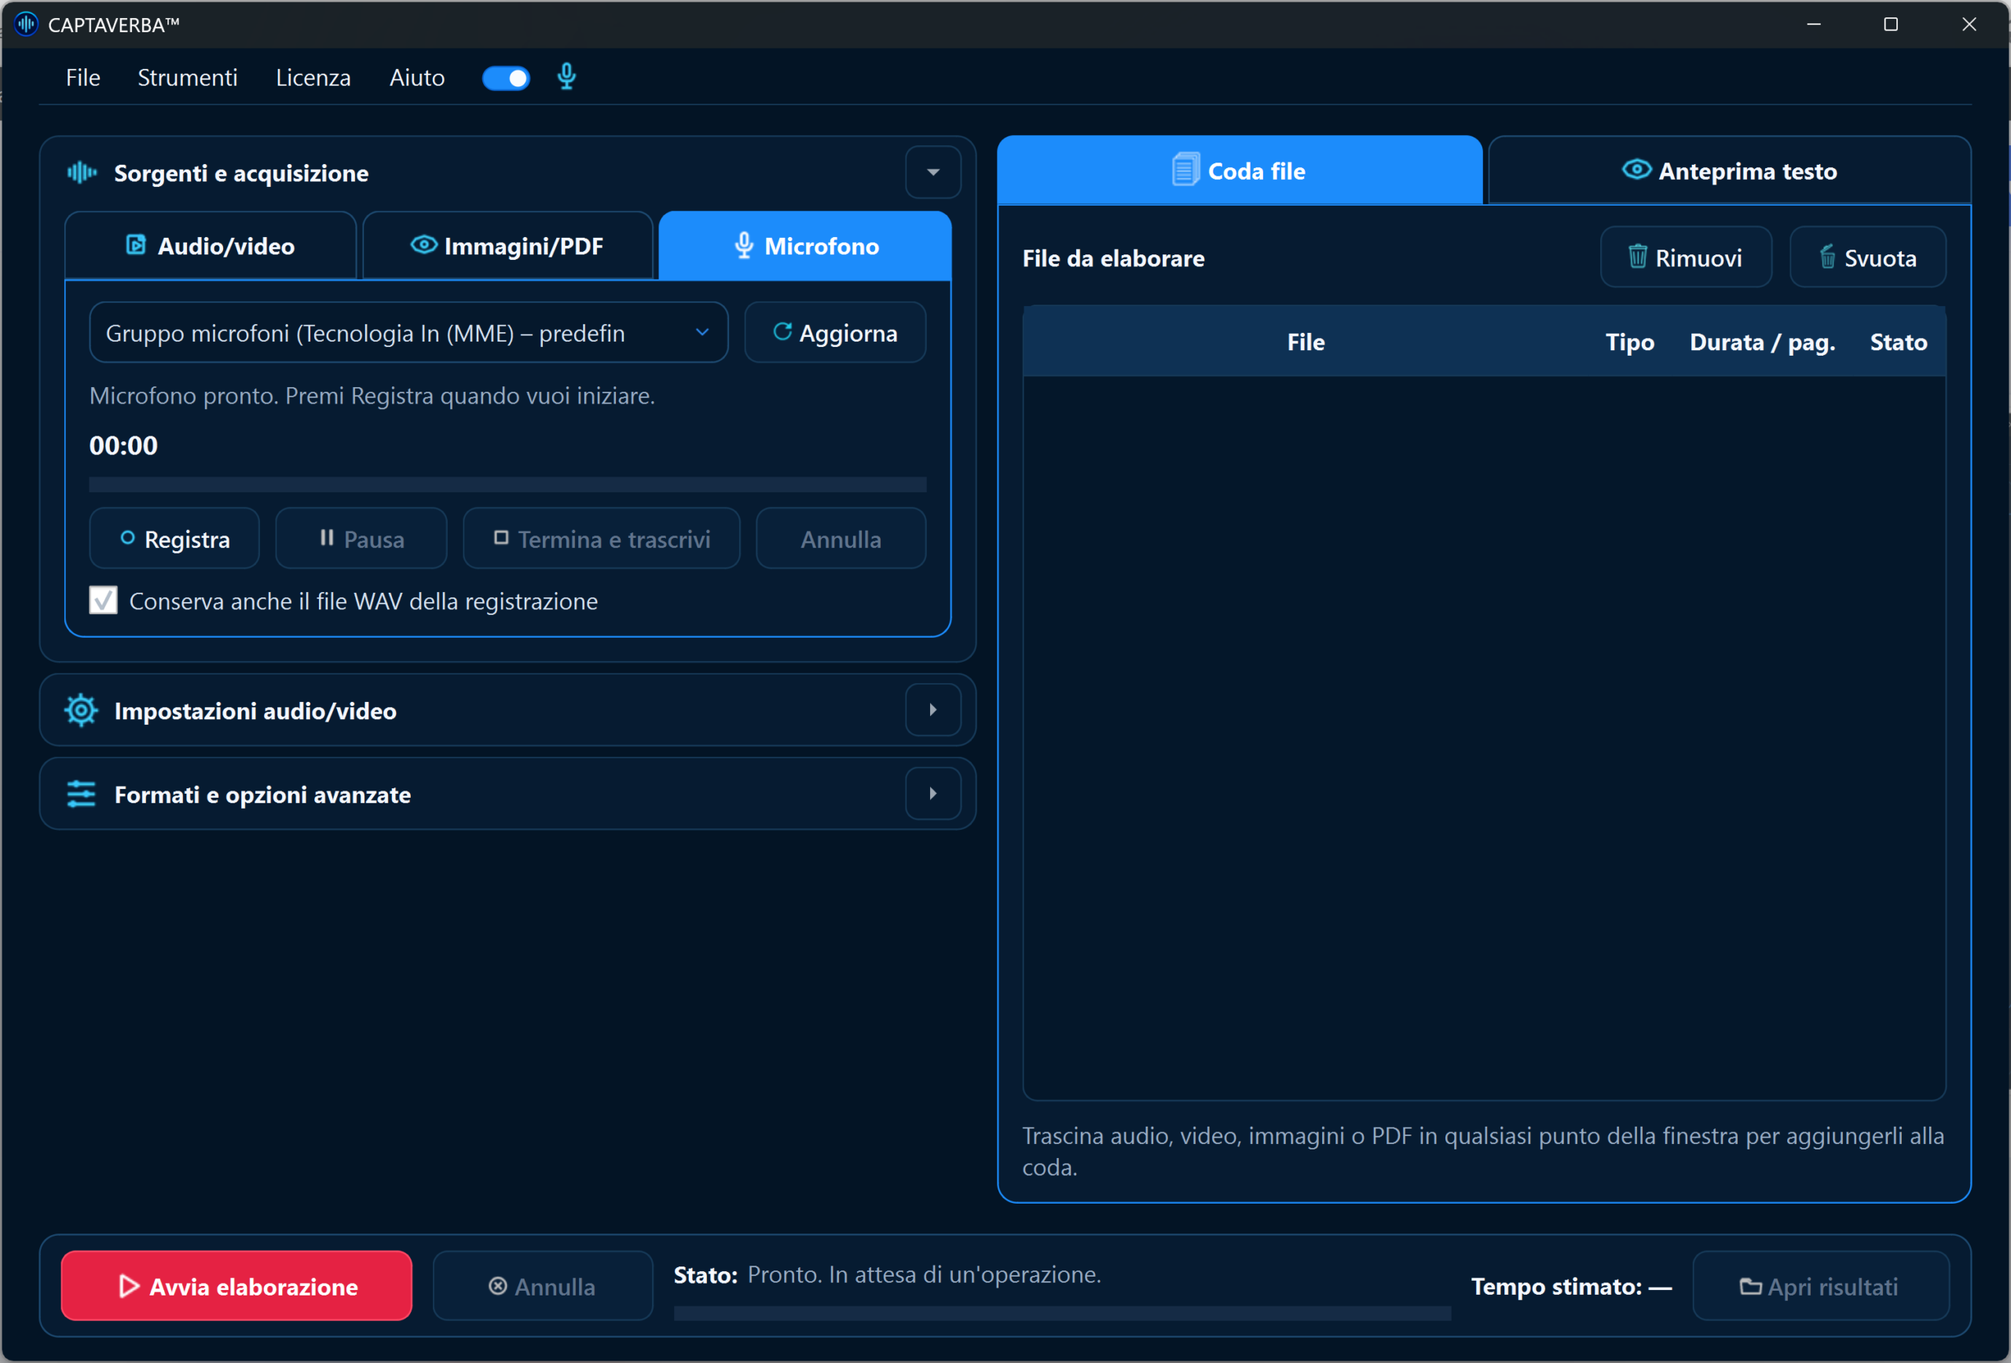Open the Strumenti menu
Image resolution: width=2011 pixels, height=1363 pixels.
[x=188, y=78]
